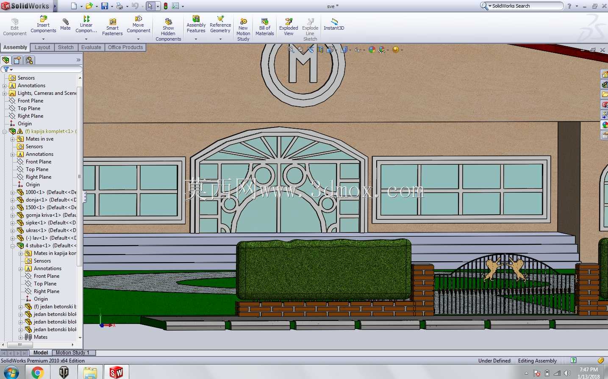The height and width of the screenshot is (379, 608).
Task: Collapse the 4 stuba<1> component node
Action: (x=13, y=246)
